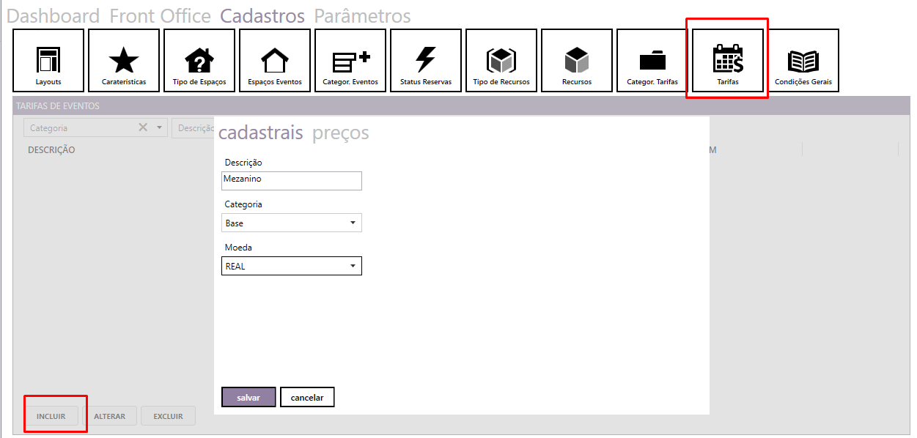Select the Status Reservas lightning icon
This screenshot has height=438, width=917.
(x=426, y=61)
